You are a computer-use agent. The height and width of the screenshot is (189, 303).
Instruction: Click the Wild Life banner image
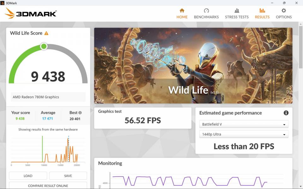(x=193, y=66)
